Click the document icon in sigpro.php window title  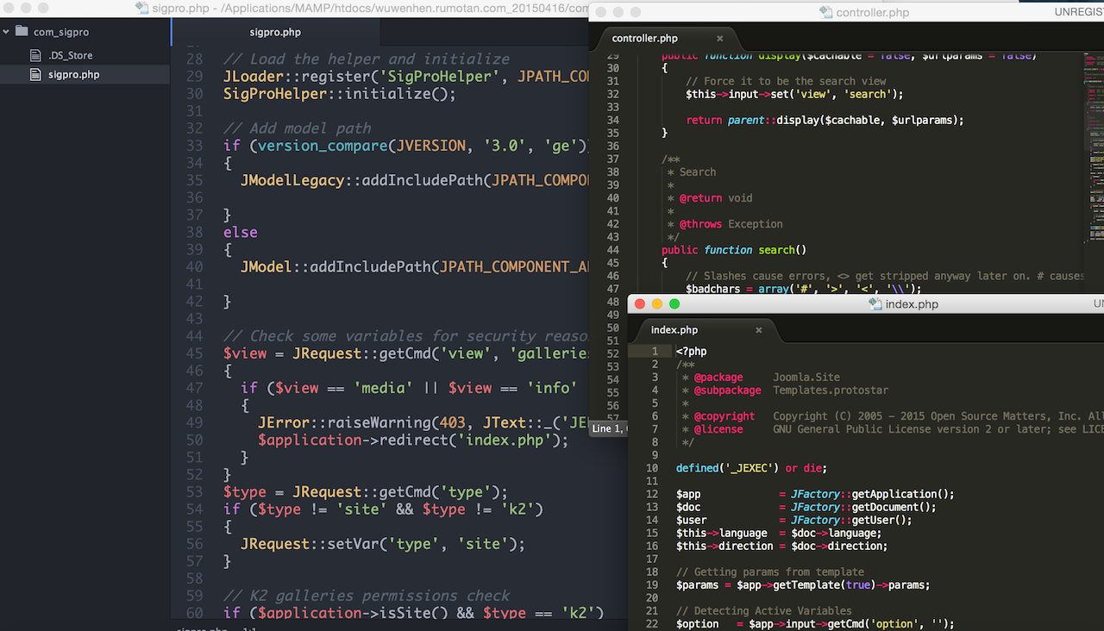142,8
